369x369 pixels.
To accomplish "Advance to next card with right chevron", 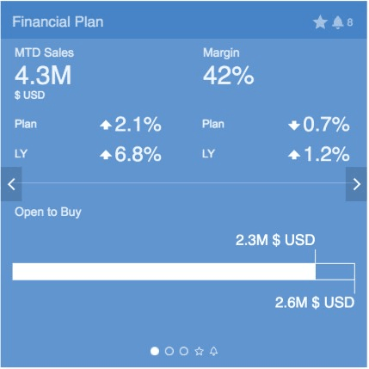I will click(x=356, y=184).
